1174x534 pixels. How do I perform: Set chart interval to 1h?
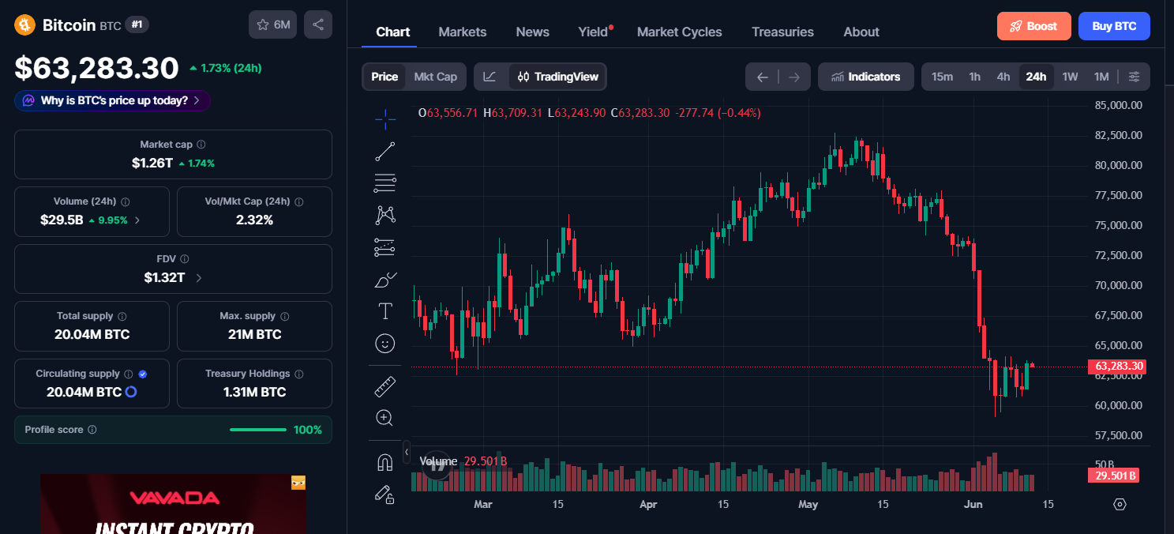coord(975,77)
